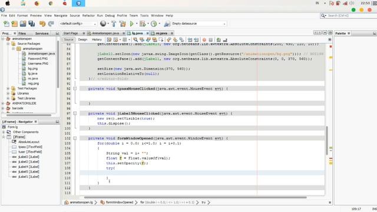377x212 pixels.
Task: Click the Shift Line Right editor icon
Action: point(196,39)
